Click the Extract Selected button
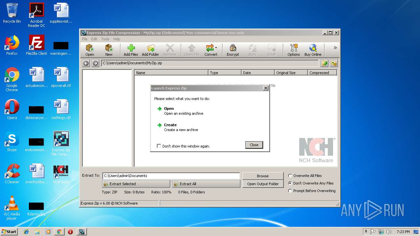420x236 pixels. pos(136,184)
